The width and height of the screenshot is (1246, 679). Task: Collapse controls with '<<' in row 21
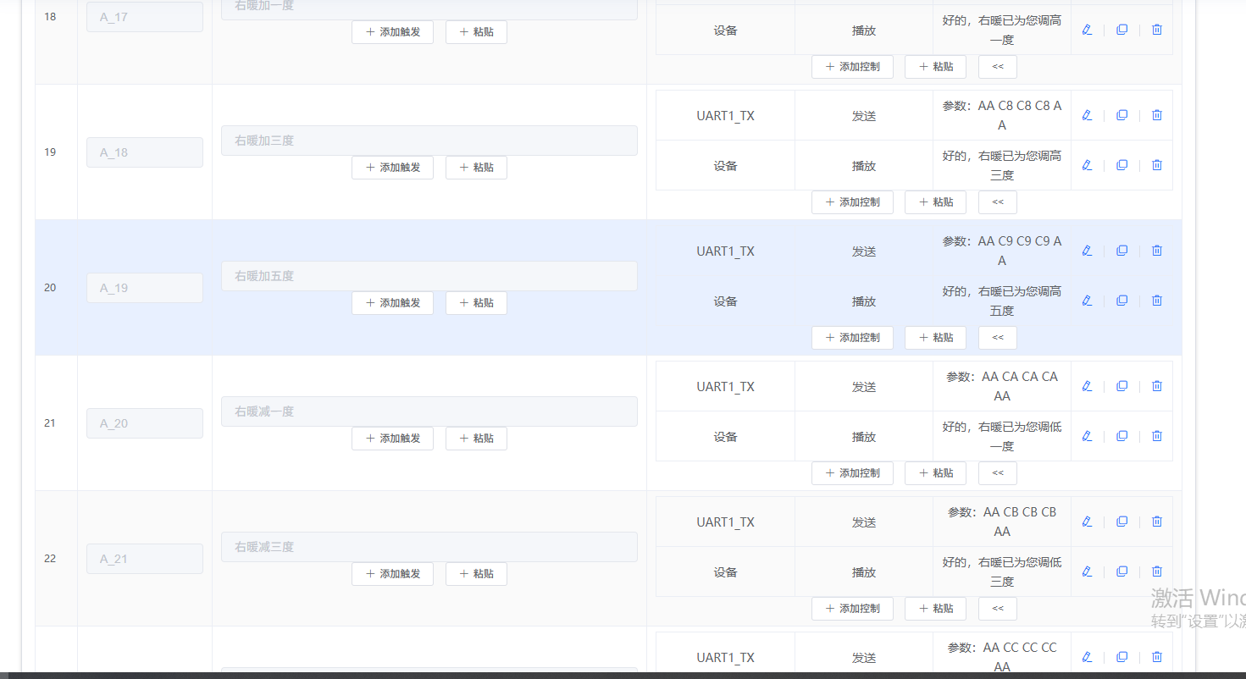pos(997,473)
